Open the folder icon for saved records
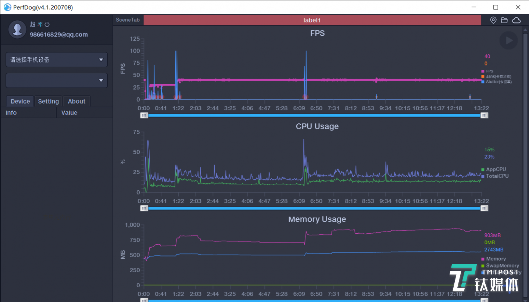 pyautogui.click(x=504, y=20)
